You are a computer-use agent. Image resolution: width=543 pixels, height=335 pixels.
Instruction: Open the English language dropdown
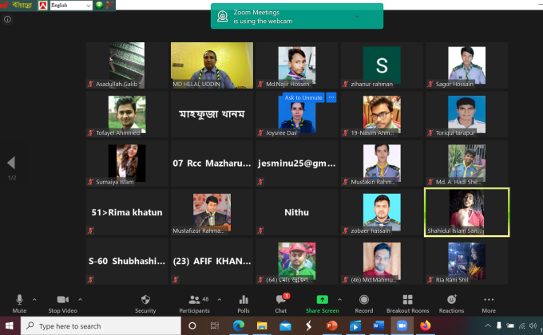[71, 6]
